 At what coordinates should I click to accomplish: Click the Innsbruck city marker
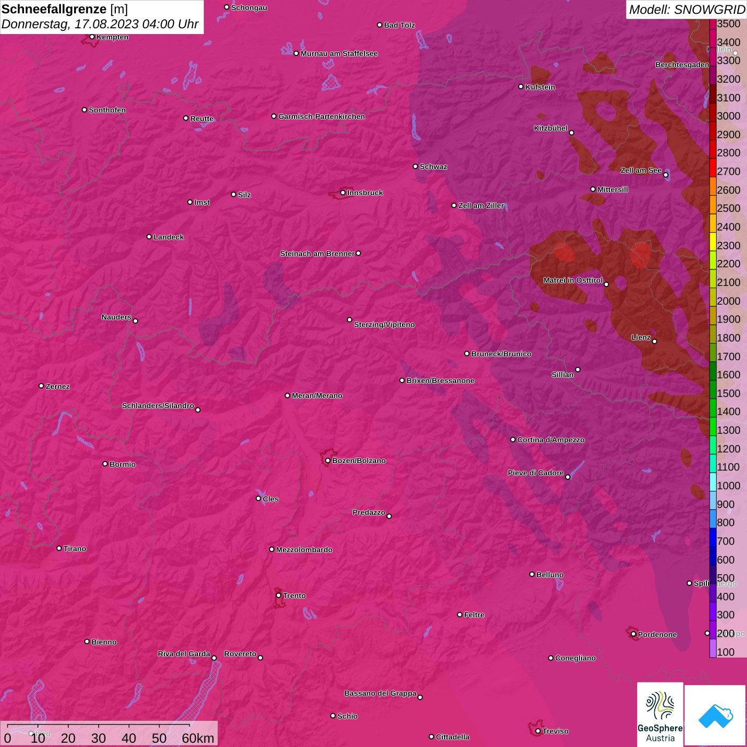[x=343, y=193]
